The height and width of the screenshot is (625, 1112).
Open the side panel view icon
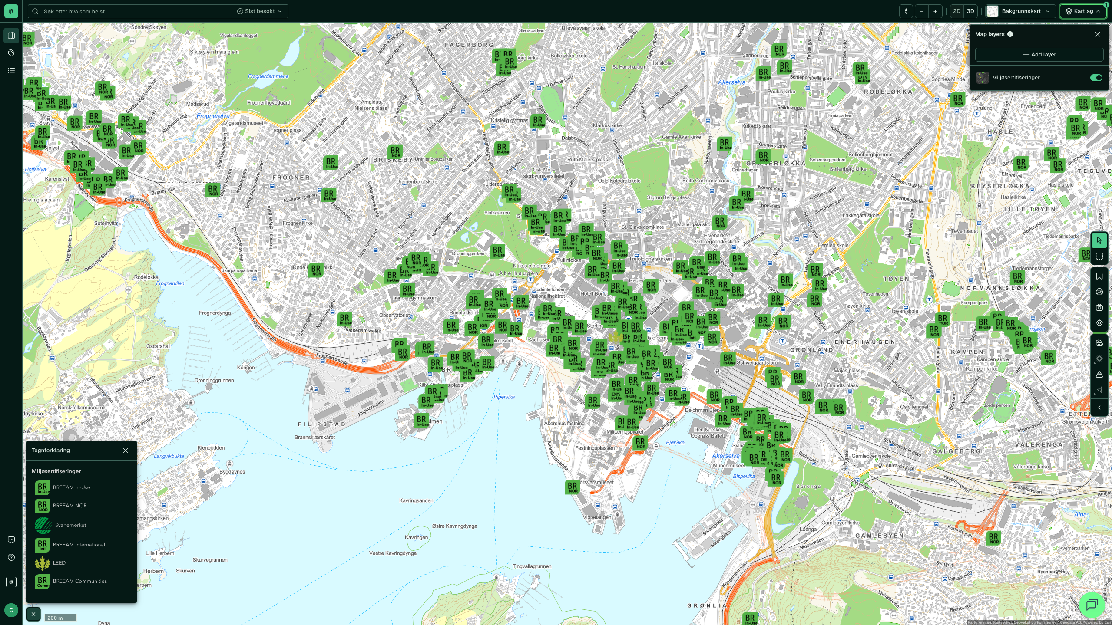(x=11, y=36)
